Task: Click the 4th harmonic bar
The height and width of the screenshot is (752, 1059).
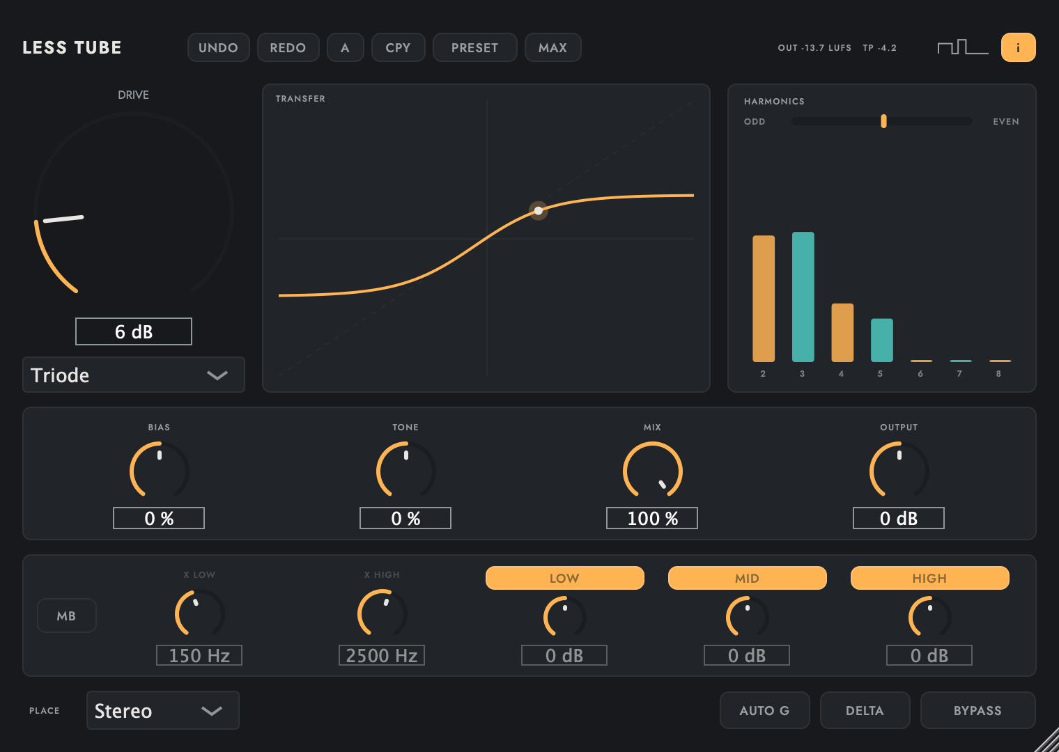Action: pyautogui.click(x=842, y=333)
